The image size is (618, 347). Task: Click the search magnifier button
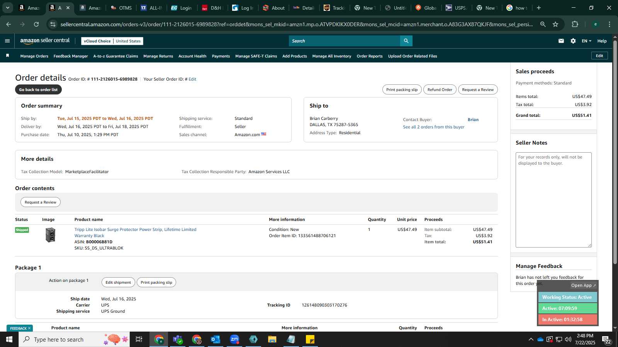[x=406, y=41]
